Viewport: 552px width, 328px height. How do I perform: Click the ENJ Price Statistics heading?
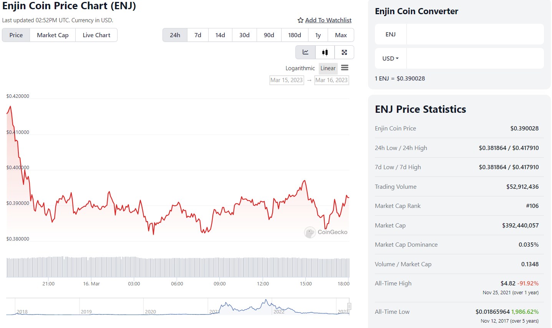[x=421, y=109]
